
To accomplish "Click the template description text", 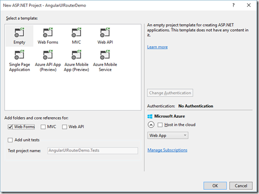I will tap(198, 30).
